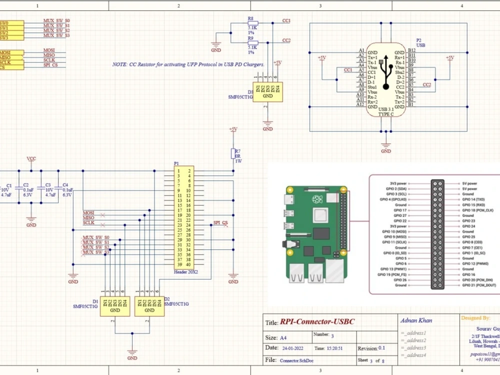Click the USB 3.1 TYPE C label
The image size is (500, 375).
[386, 111]
